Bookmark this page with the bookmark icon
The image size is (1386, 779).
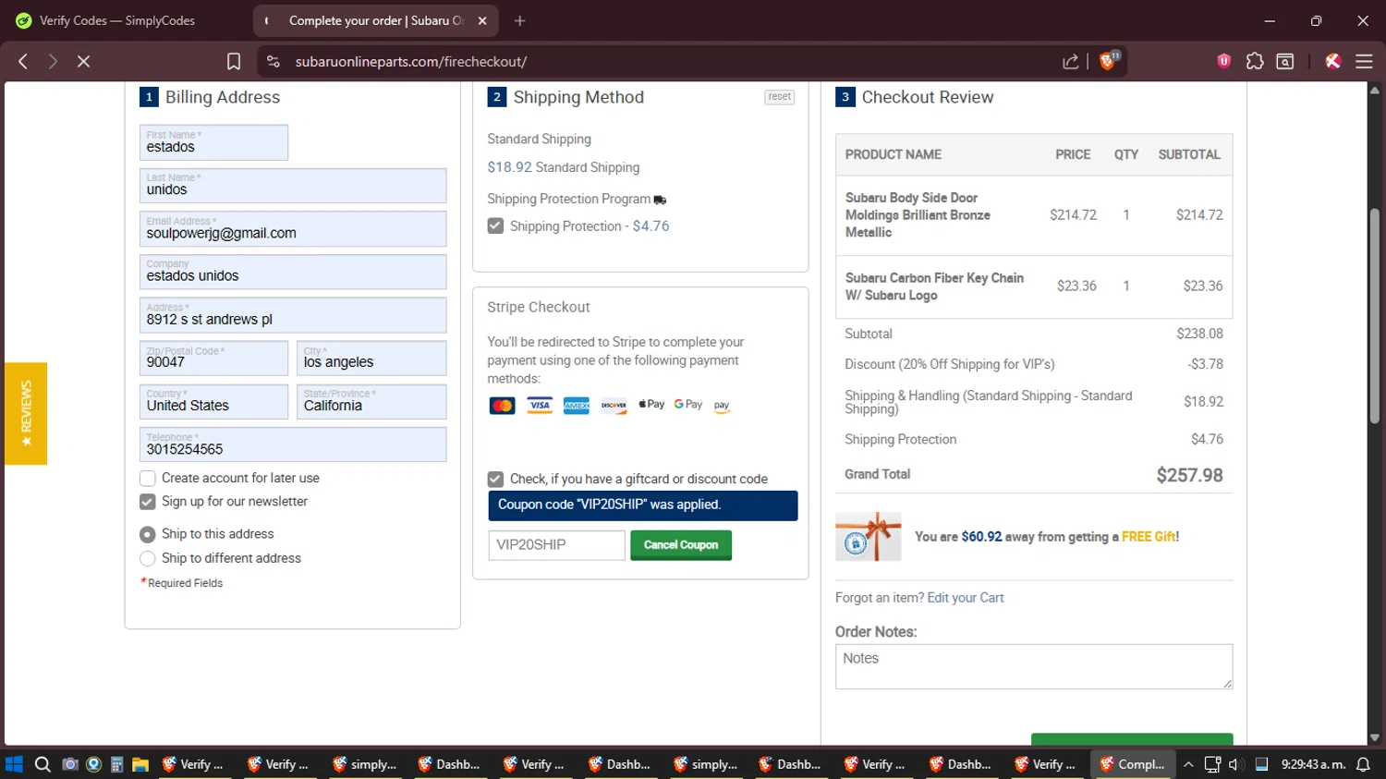[x=234, y=61]
